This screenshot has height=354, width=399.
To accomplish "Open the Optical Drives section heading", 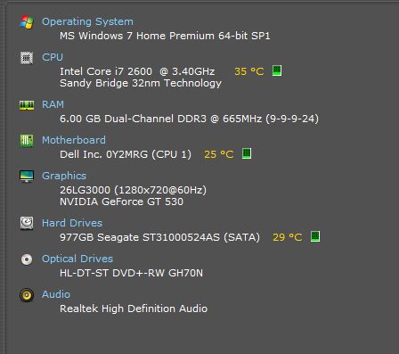I will (77, 259).
